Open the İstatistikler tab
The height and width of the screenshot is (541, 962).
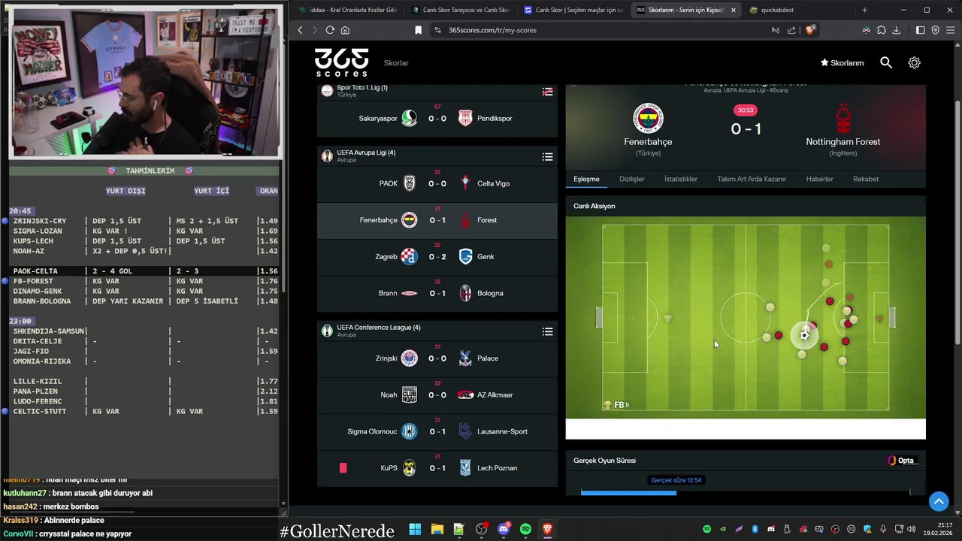pyautogui.click(x=681, y=179)
